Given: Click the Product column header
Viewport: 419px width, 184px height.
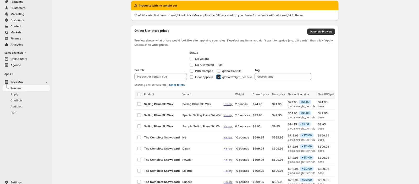Looking at the screenshot, I should [149, 94].
